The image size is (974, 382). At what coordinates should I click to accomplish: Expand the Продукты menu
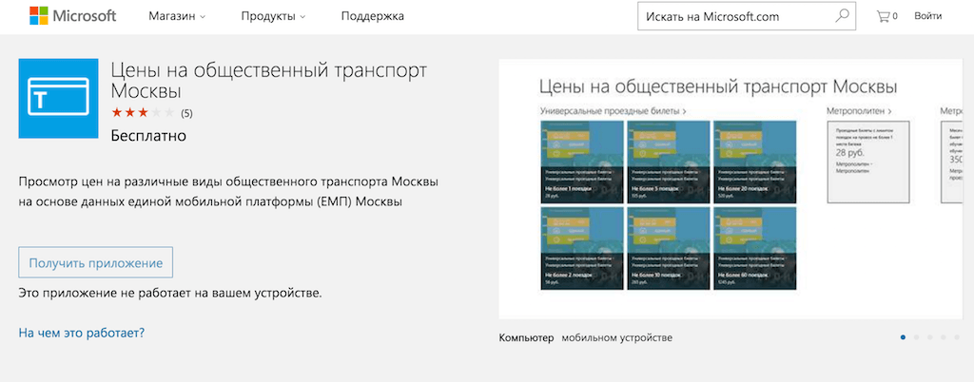click(x=274, y=16)
